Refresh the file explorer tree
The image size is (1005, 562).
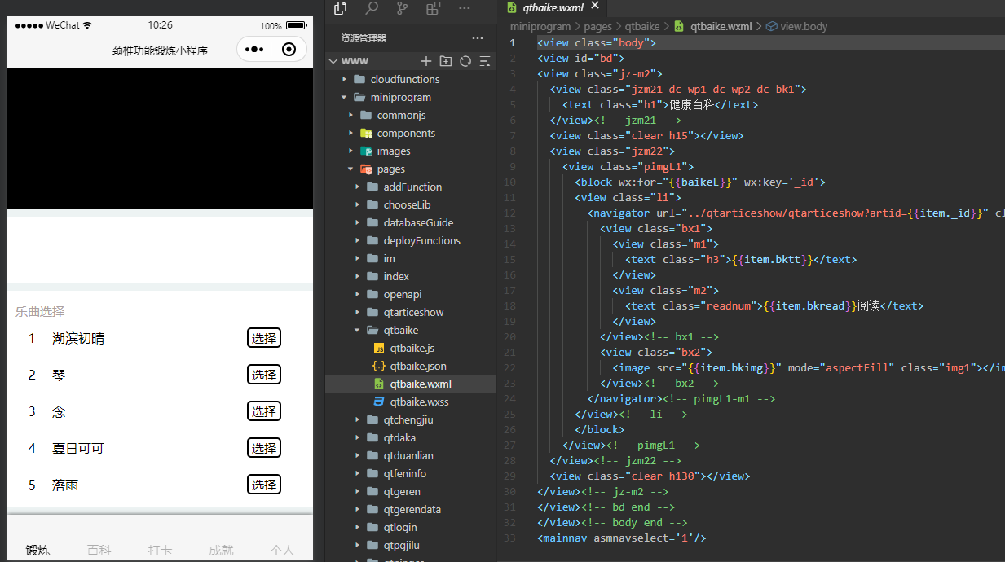[465, 61]
